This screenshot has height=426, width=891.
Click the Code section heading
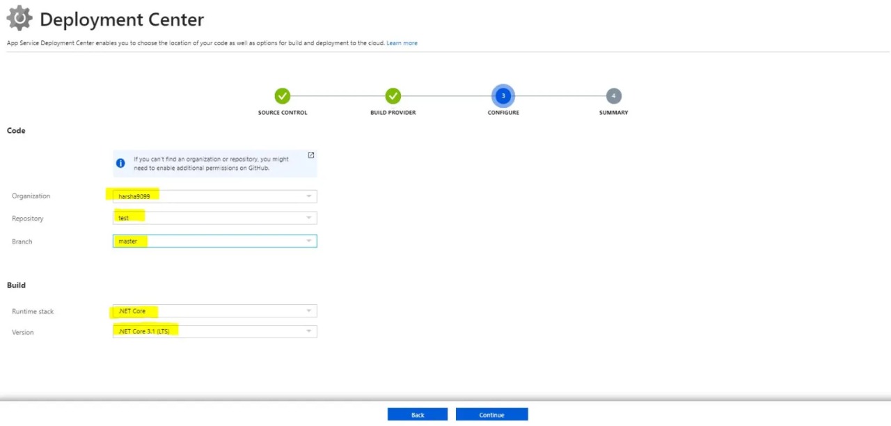coord(16,130)
